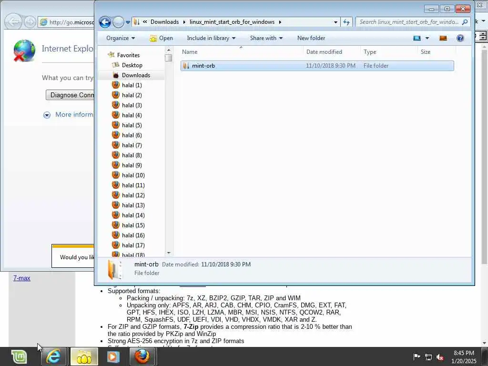Viewport: 488px width, 366px height.
Task: Open Downloads in the navigation pane
Action: point(136,75)
